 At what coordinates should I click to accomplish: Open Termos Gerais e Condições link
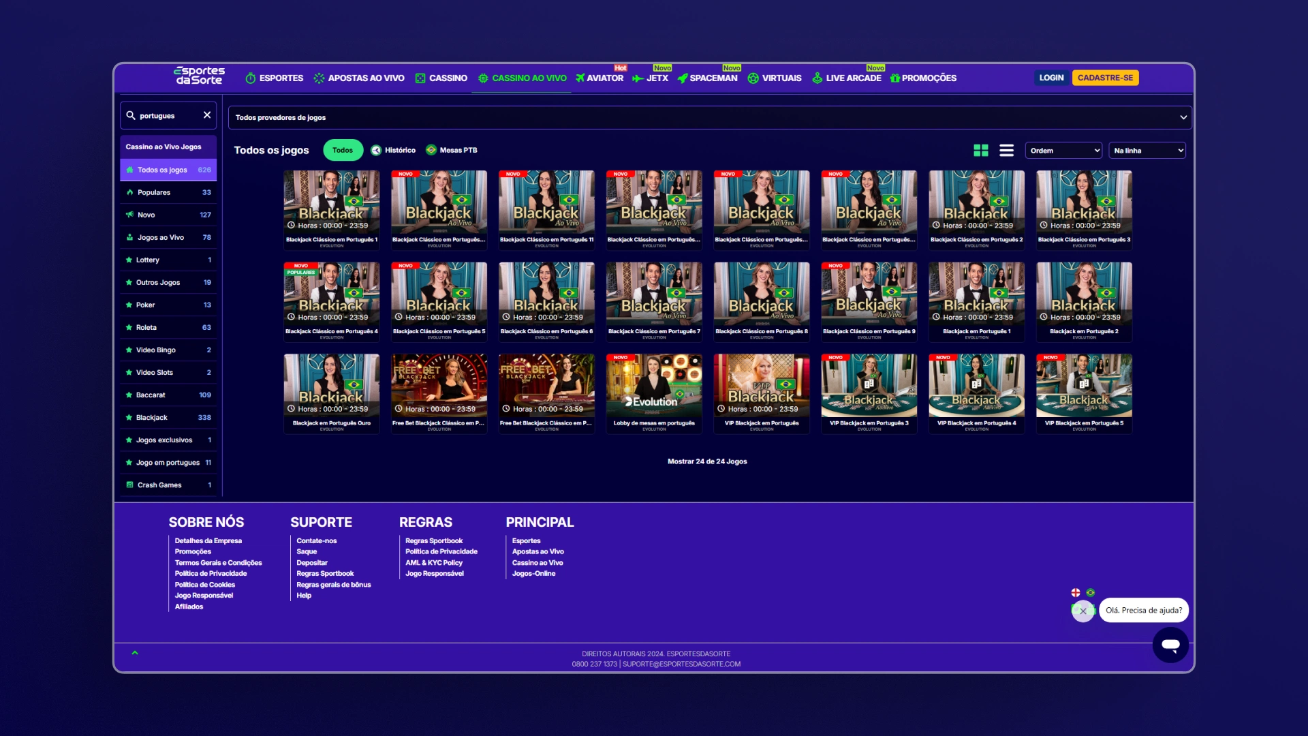click(218, 563)
